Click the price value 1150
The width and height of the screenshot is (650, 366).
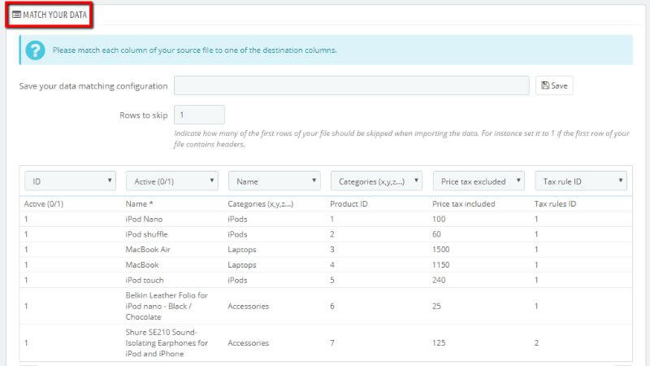click(440, 265)
